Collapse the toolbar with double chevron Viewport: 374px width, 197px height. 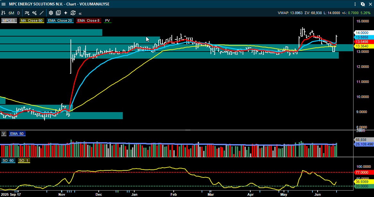tap(80, 13)
